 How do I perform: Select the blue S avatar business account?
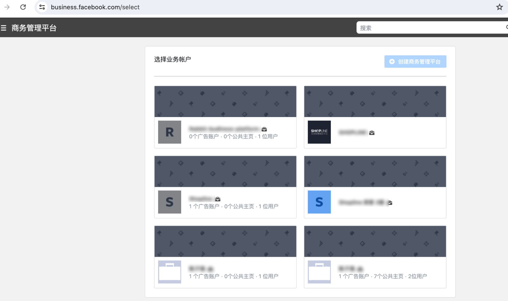pyautogui.click(x=375, y=187)
